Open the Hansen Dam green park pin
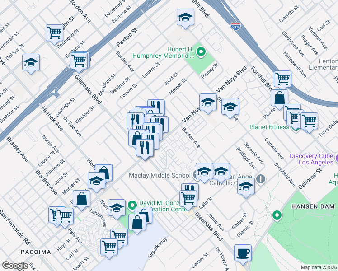This screenshot has width=338, height=271. click(x=277, y=215)
